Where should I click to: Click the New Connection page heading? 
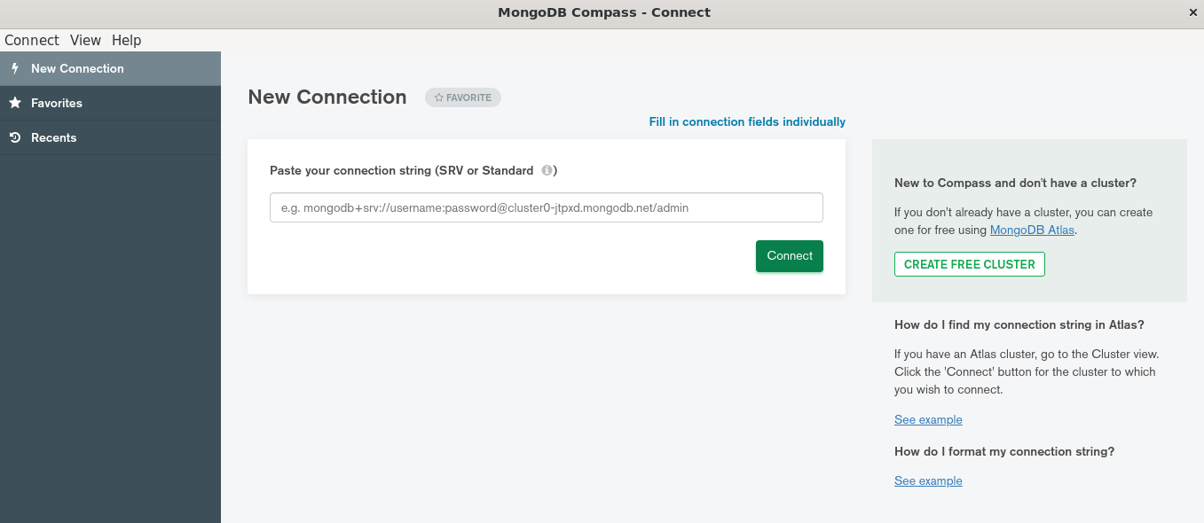pyautogui.click(x=327, y=98)
